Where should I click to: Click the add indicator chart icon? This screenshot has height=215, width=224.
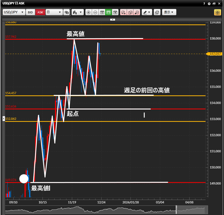pyautogui.click(x=123, y=12)
